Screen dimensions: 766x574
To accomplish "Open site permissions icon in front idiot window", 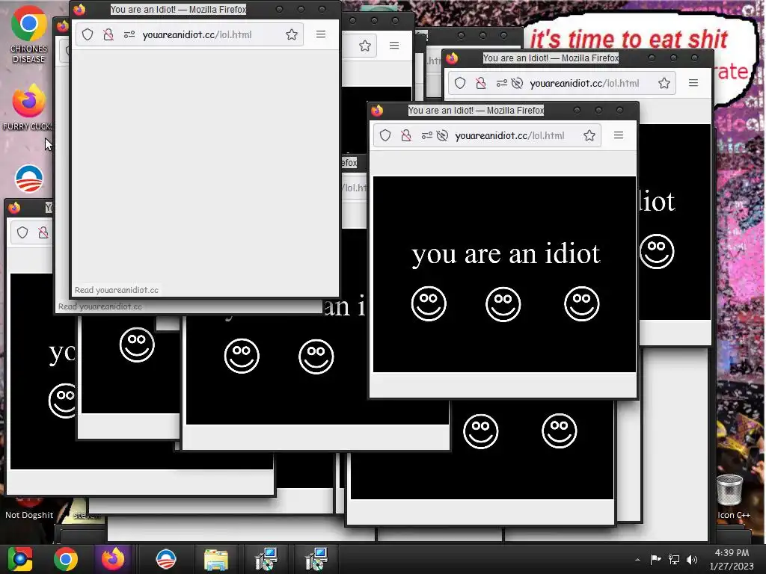I will click(x=426, y=136).
